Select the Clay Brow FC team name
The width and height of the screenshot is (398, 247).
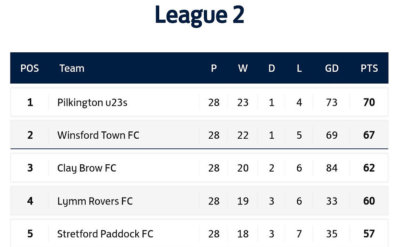[x=87, y=168]
